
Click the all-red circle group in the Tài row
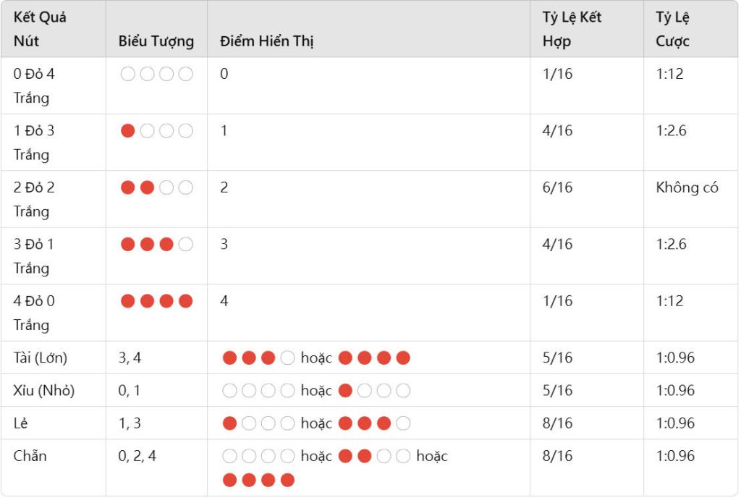tap(374, 358)
